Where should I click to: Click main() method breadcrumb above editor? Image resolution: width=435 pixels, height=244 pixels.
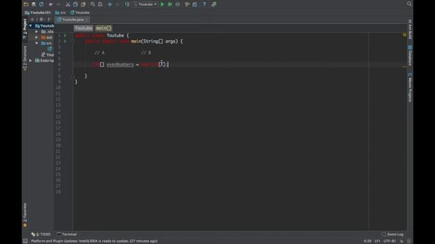[103, 28]
